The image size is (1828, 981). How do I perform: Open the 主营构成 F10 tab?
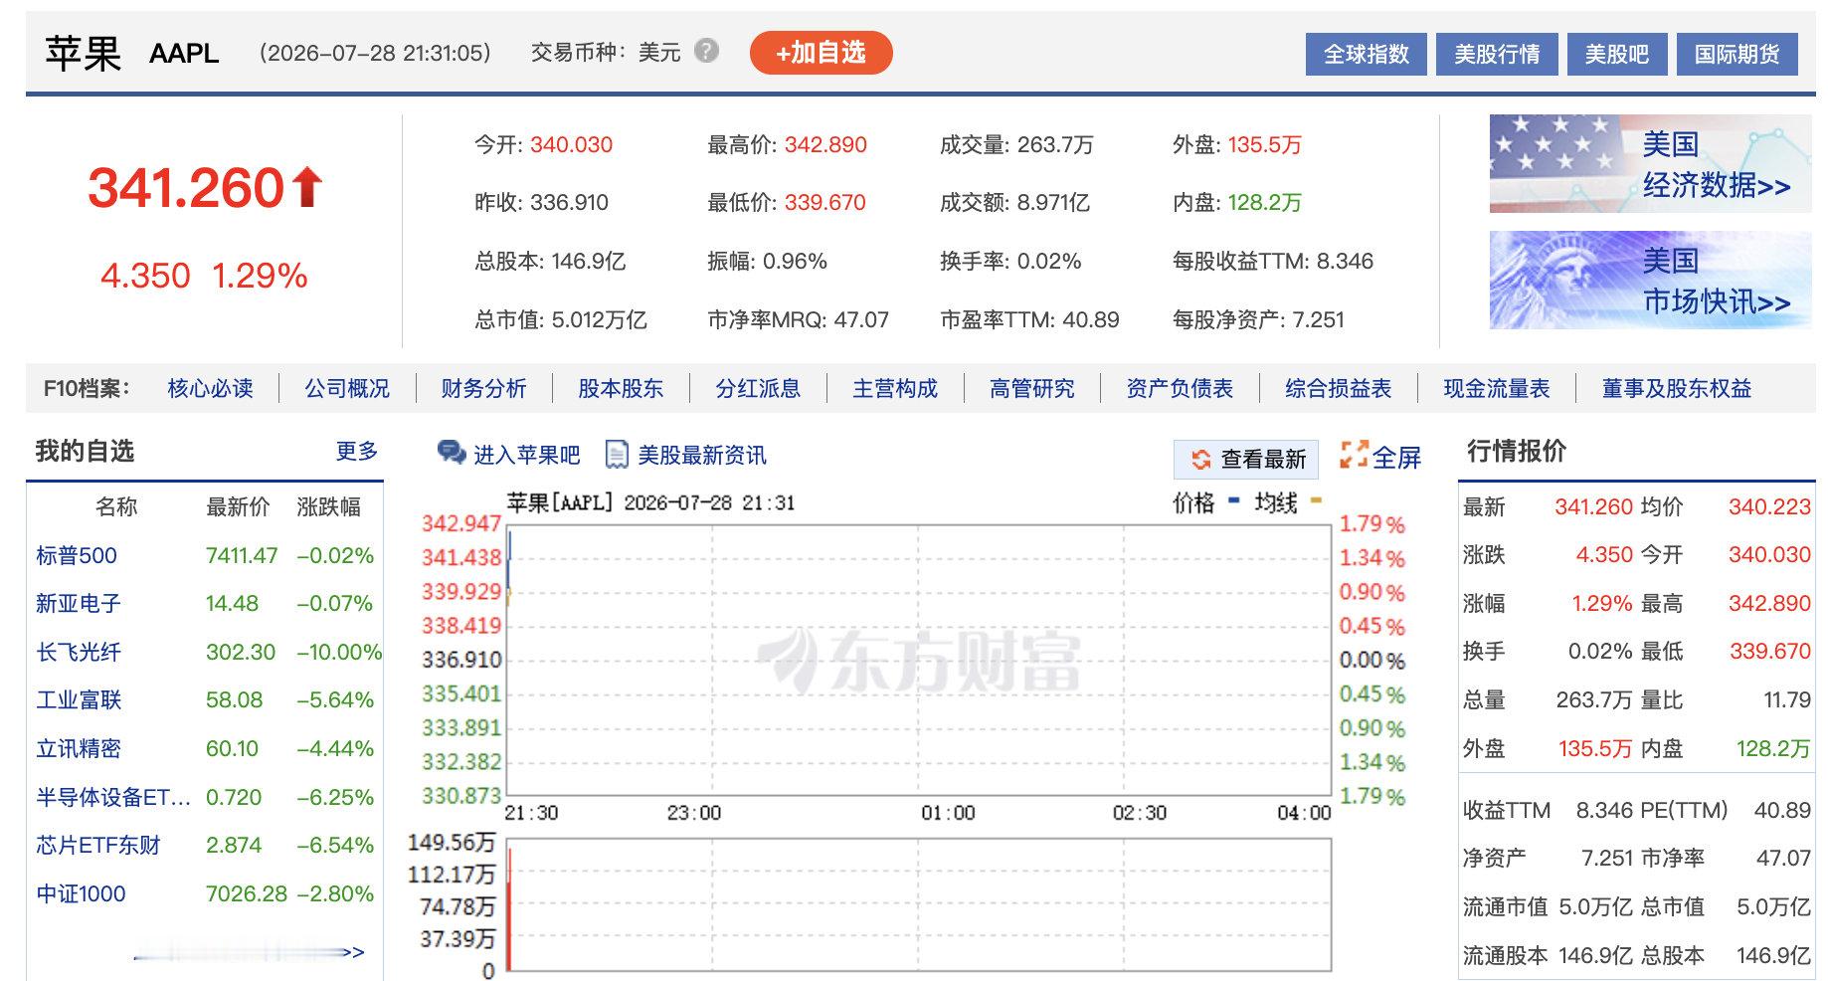coord(895,388)
